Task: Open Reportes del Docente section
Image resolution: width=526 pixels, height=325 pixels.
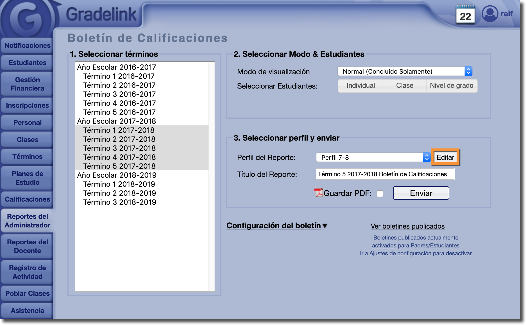Action: click(27, 246)
